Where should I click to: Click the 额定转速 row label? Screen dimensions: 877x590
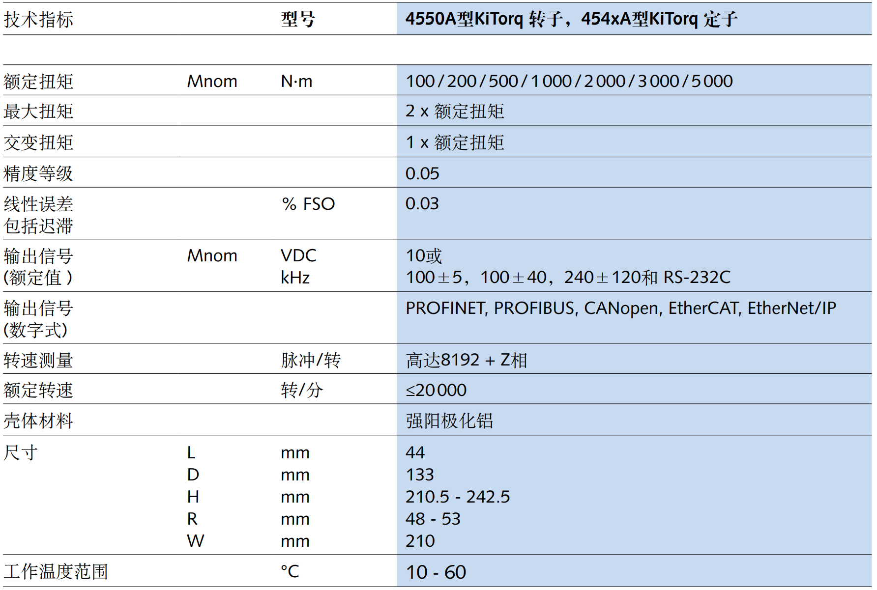pos(38,391)
